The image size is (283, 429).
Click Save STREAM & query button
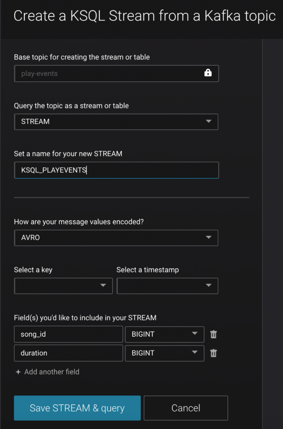pos(77,408)
